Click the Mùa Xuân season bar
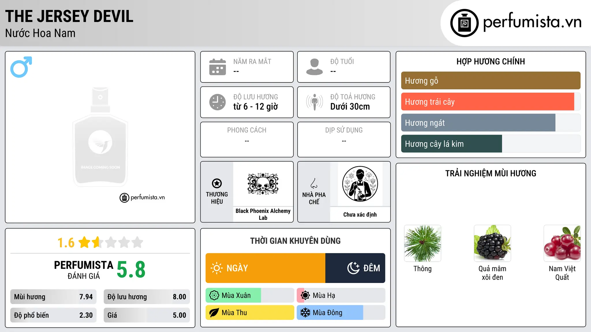Viewport: 591px width, 332px height. pos(250,295)
